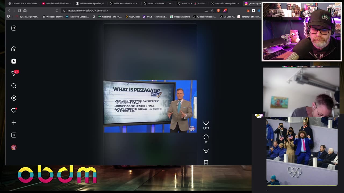Open comments on the reel
The height and width of the screenshot is (193, 344).
pyautogui.click(x=206, y=137)
